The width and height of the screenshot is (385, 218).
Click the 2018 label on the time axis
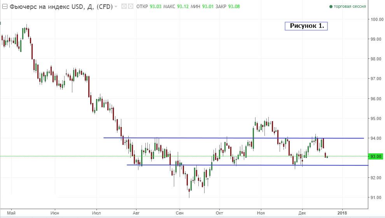(343, 213)
